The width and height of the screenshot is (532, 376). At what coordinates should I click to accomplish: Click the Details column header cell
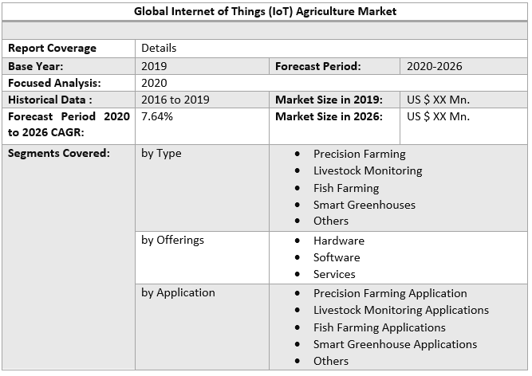tap(159, 48)
